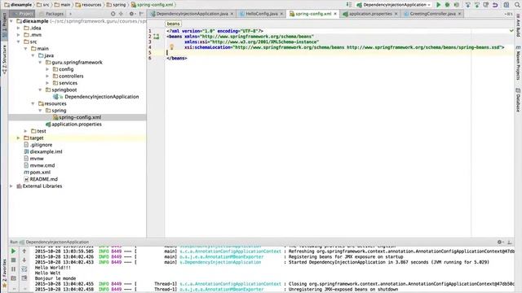The height and width of the screenshot is (293, 522).
Task: Stop the process in Run panel
Action: tap(13, 260)
